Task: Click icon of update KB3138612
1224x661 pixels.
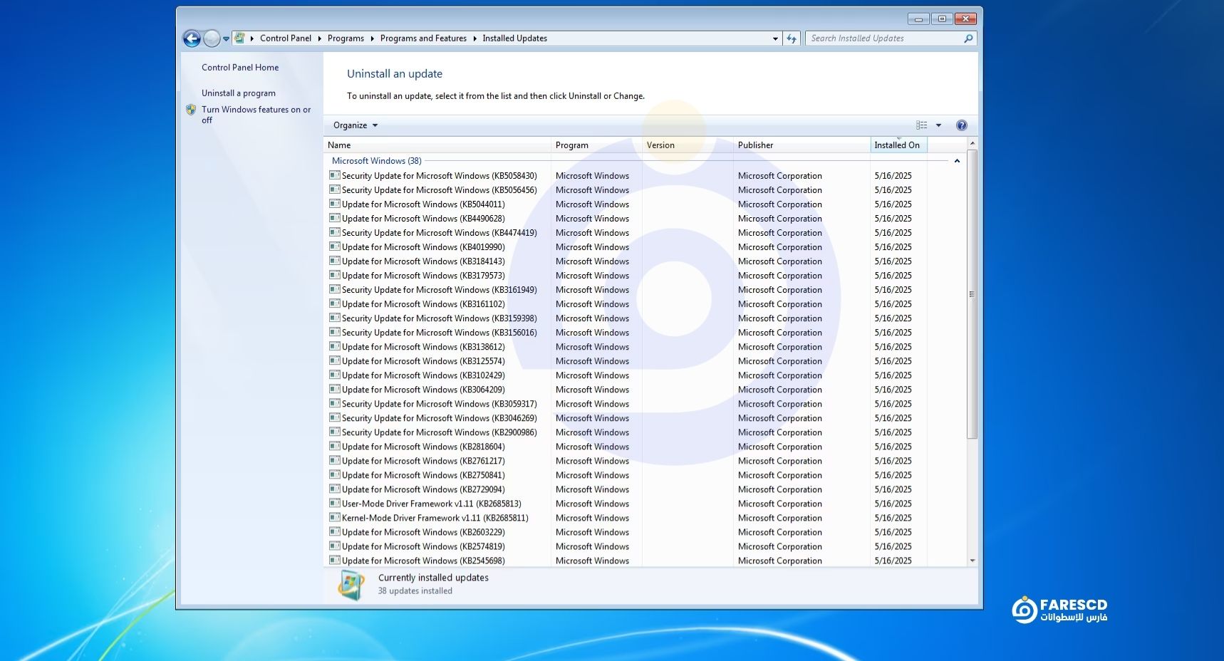Action: [334, 346]
